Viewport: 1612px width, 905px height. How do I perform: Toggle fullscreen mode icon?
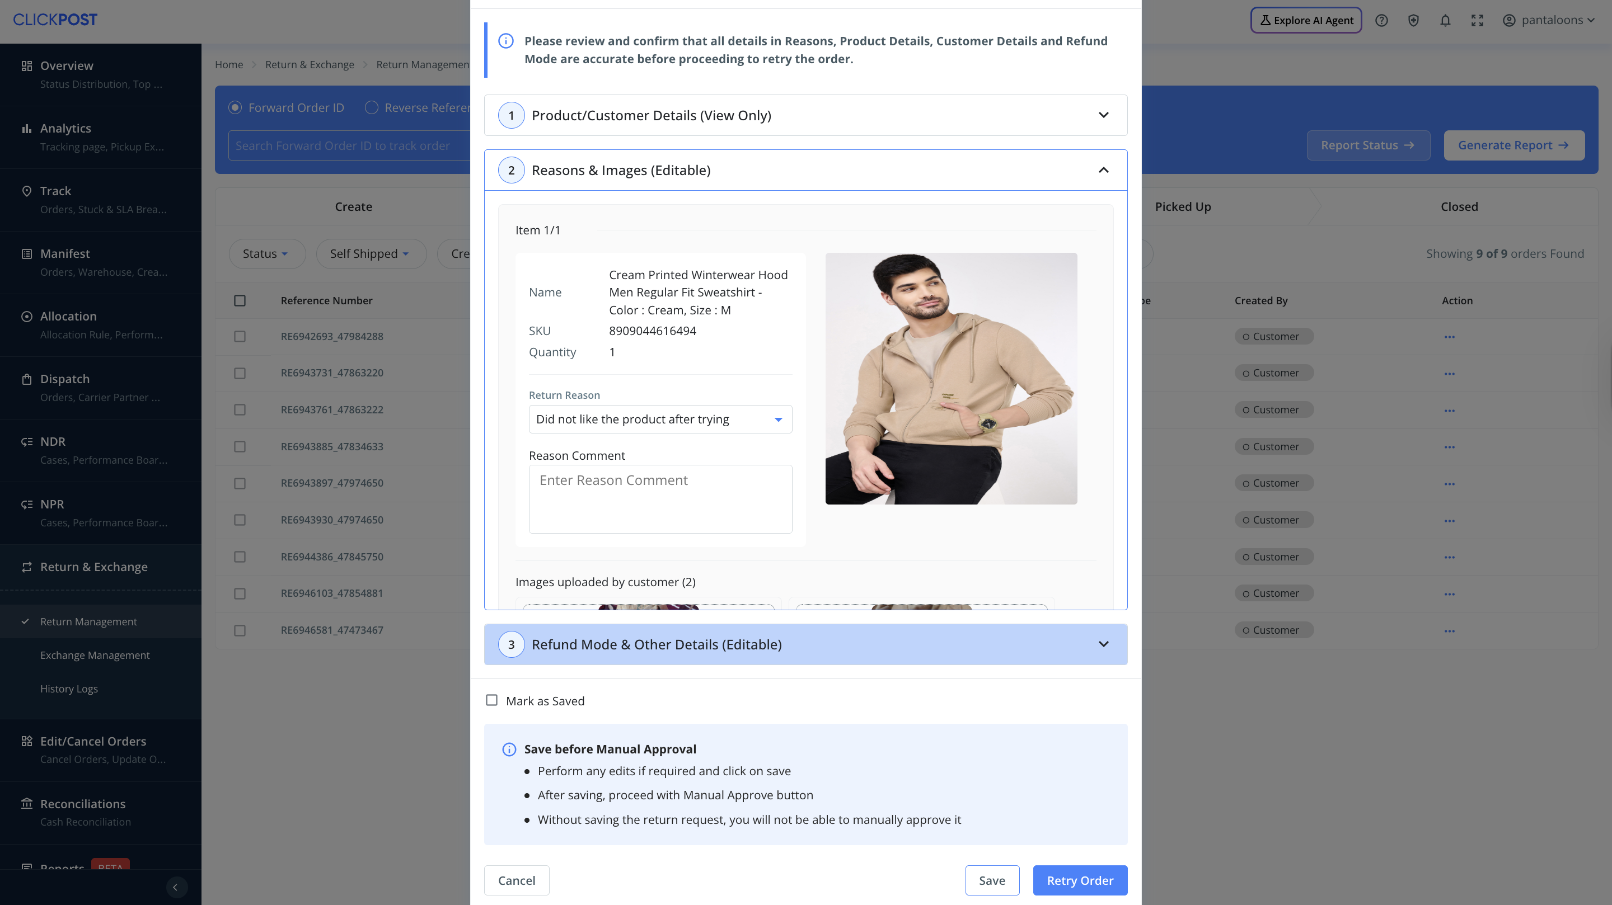coord(1477,20)
